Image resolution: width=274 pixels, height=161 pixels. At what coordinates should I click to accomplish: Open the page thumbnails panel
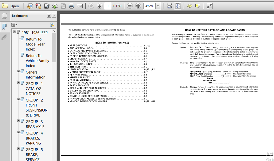(x=4, y=16)
